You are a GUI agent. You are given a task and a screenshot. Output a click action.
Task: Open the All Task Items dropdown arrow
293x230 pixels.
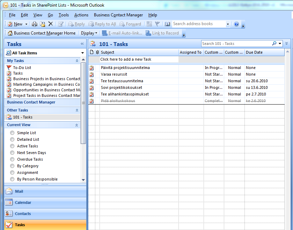[82, 53]
